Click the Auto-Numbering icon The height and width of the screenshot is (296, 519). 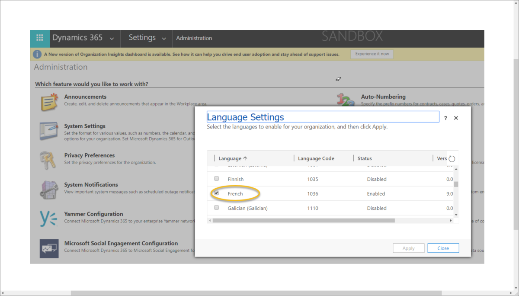[346, 100]
